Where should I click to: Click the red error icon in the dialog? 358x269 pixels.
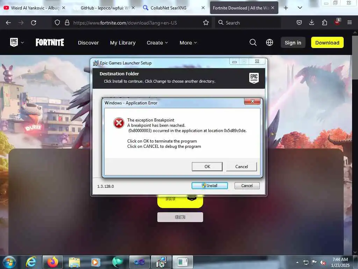click(x=119, y=123)
